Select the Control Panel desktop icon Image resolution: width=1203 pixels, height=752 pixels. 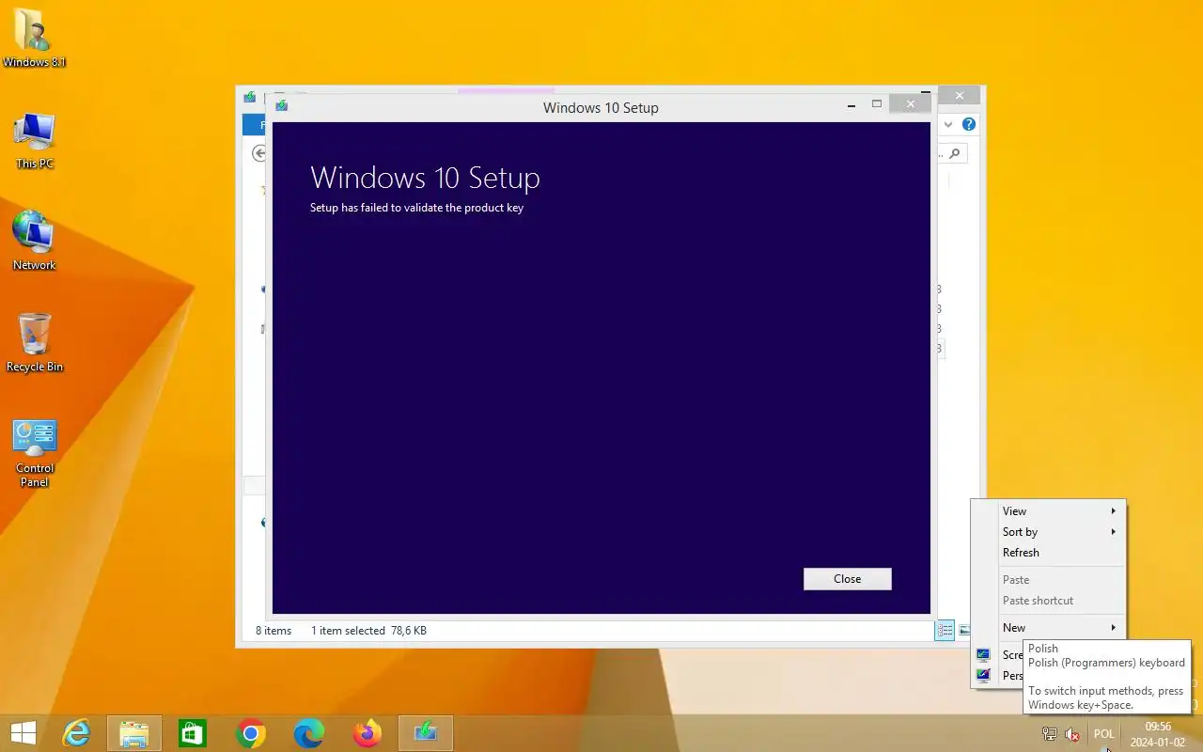34,454
